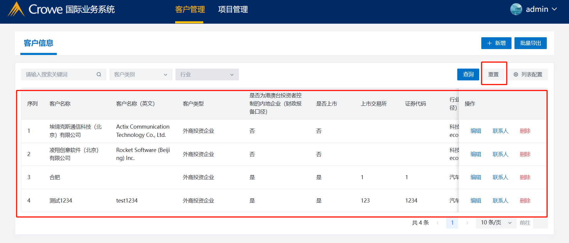
Task: Click the 123 exchange cell
Action: (x=365, y=201)
